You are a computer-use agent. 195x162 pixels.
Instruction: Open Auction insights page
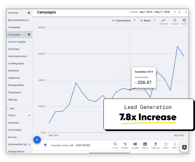(17, 42)
